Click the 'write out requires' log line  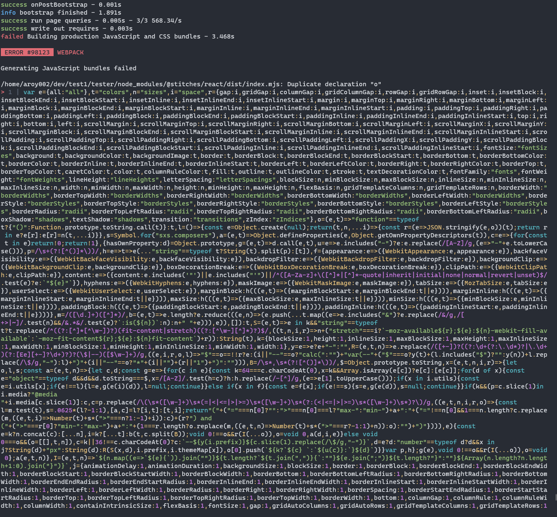tap(67, 28)
